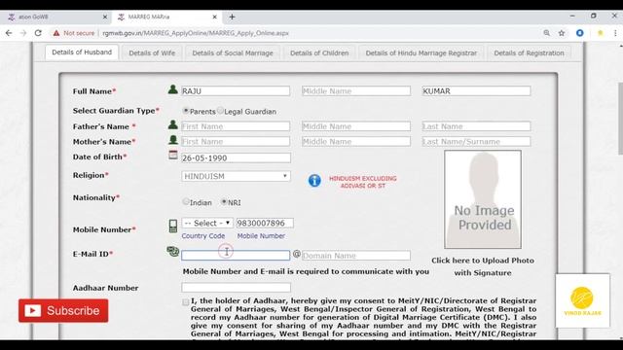Tick the Aadhaar consent checkbox
The height and width of the screenshot is (350, 623).
pos(186,302)
